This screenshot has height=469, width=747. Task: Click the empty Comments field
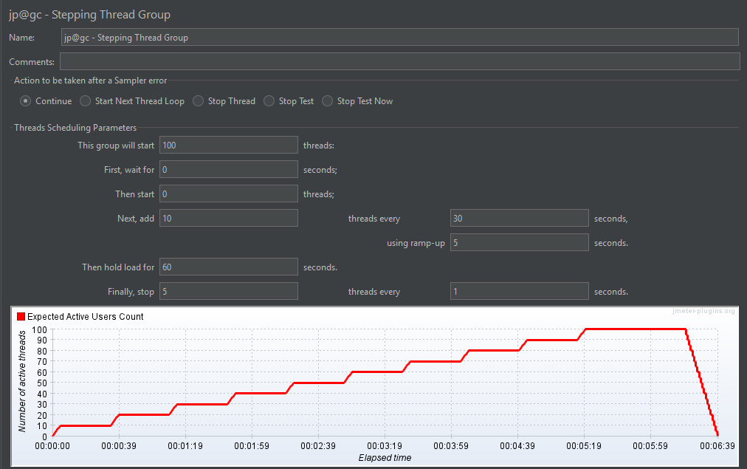coord(399,61)
